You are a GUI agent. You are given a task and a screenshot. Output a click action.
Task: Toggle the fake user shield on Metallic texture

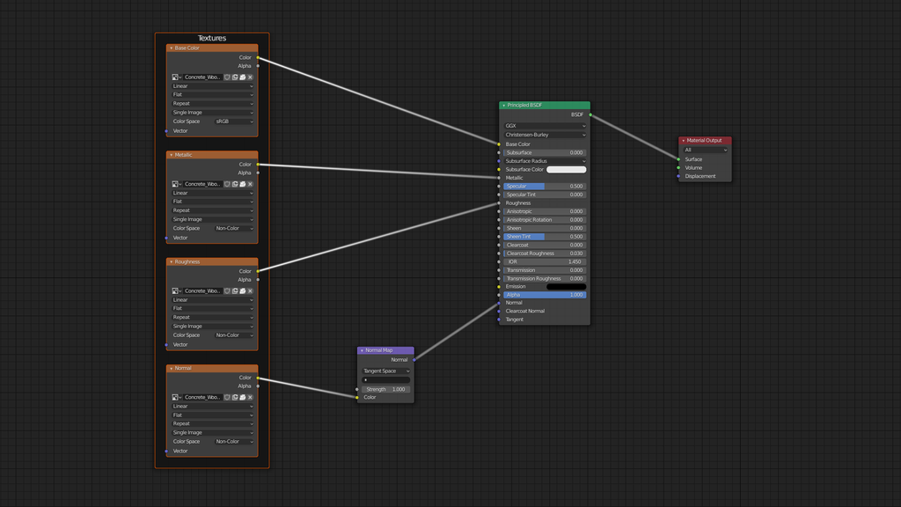(x=227, y=184)
